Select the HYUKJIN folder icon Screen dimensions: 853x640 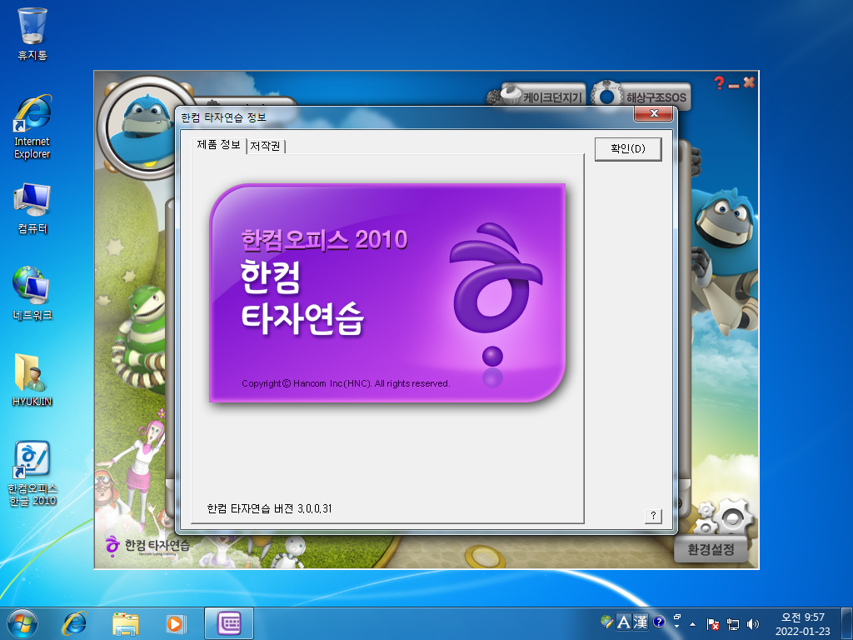coord(32,380)
